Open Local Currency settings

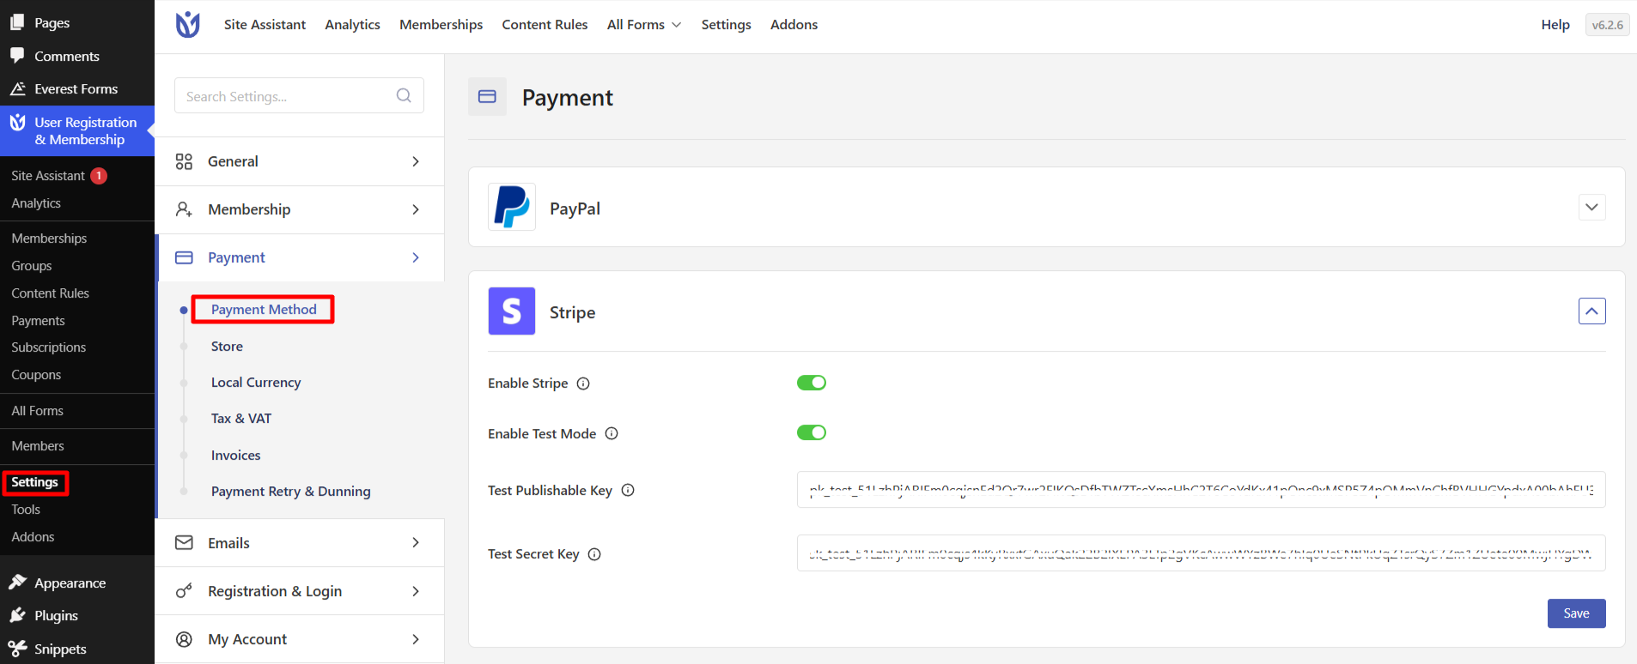point(256,383)
